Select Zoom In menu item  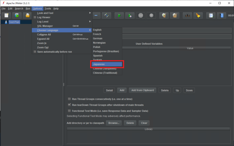tap(62, 43)
